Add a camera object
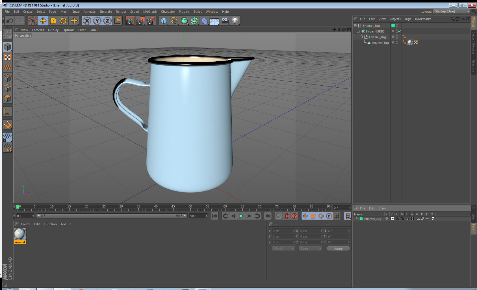 click(x=225, y=21)
